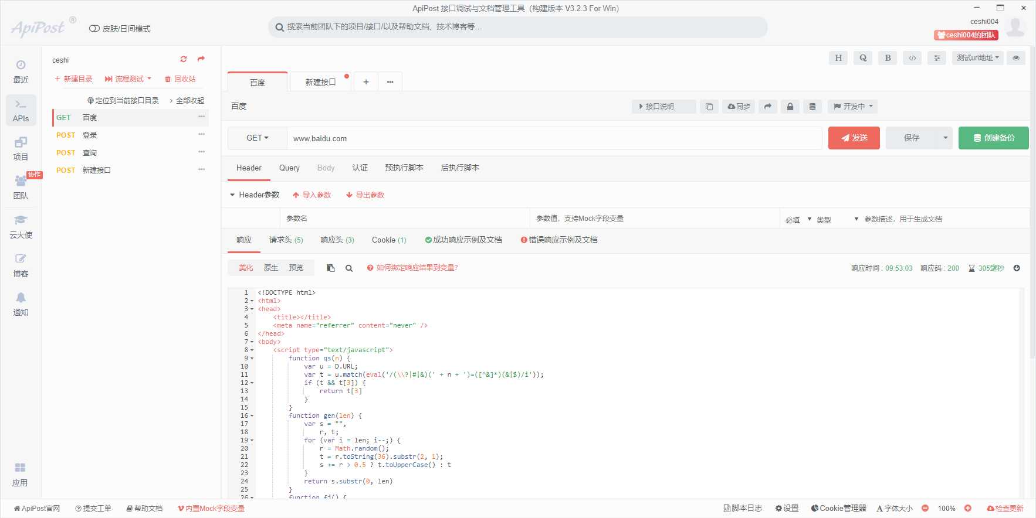Click the code brackets toolbar icon
The height and width of the screenshot is (518, 1036).
click(x=912, y=58)
